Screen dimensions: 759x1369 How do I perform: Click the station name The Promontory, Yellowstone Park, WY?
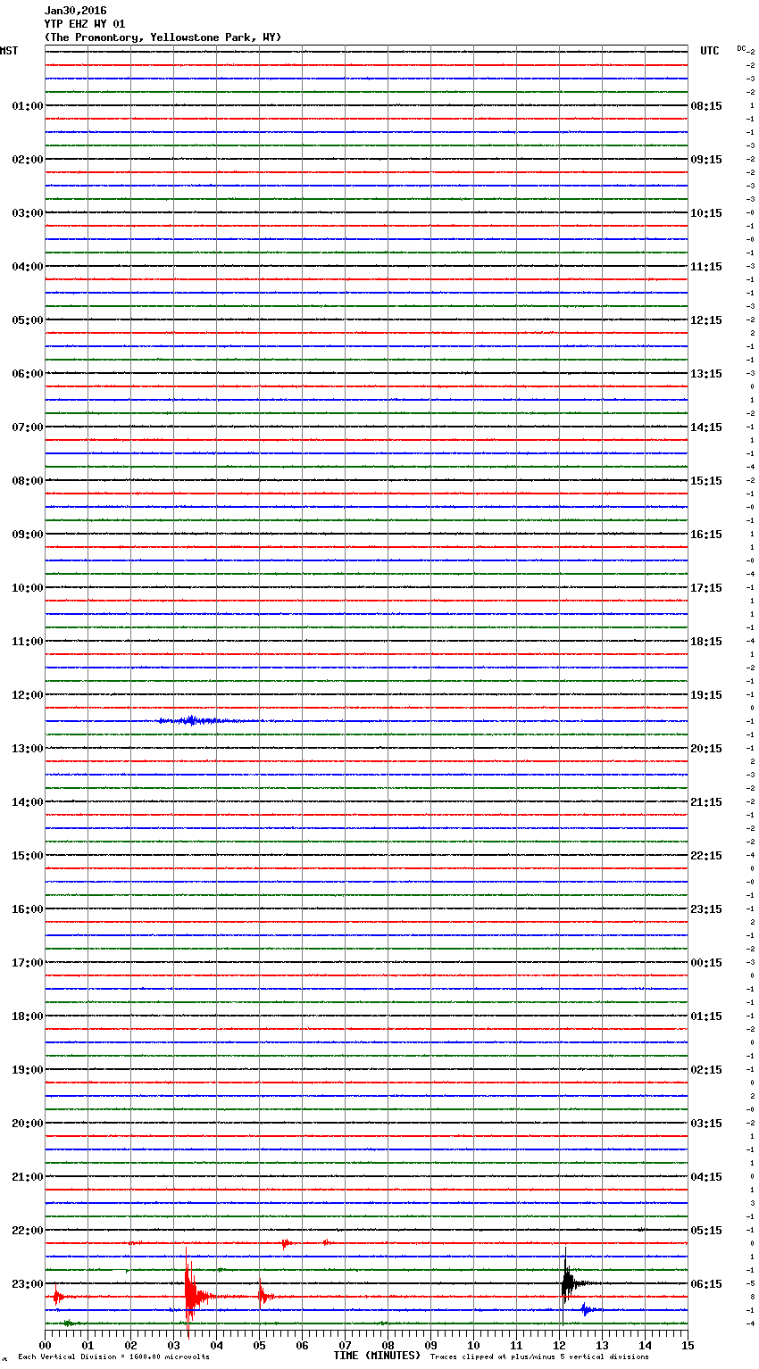[163, 37]
